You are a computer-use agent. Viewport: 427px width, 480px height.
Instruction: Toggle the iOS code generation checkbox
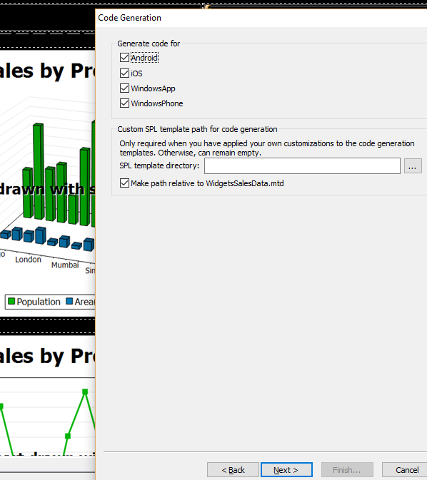(124, 73)
